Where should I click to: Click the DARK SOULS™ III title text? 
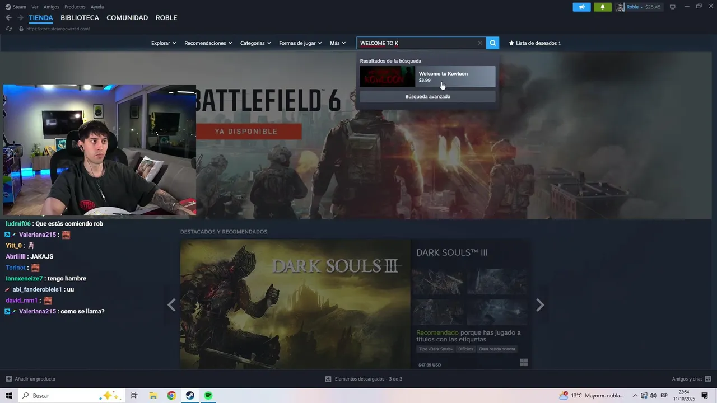(452, 252)
